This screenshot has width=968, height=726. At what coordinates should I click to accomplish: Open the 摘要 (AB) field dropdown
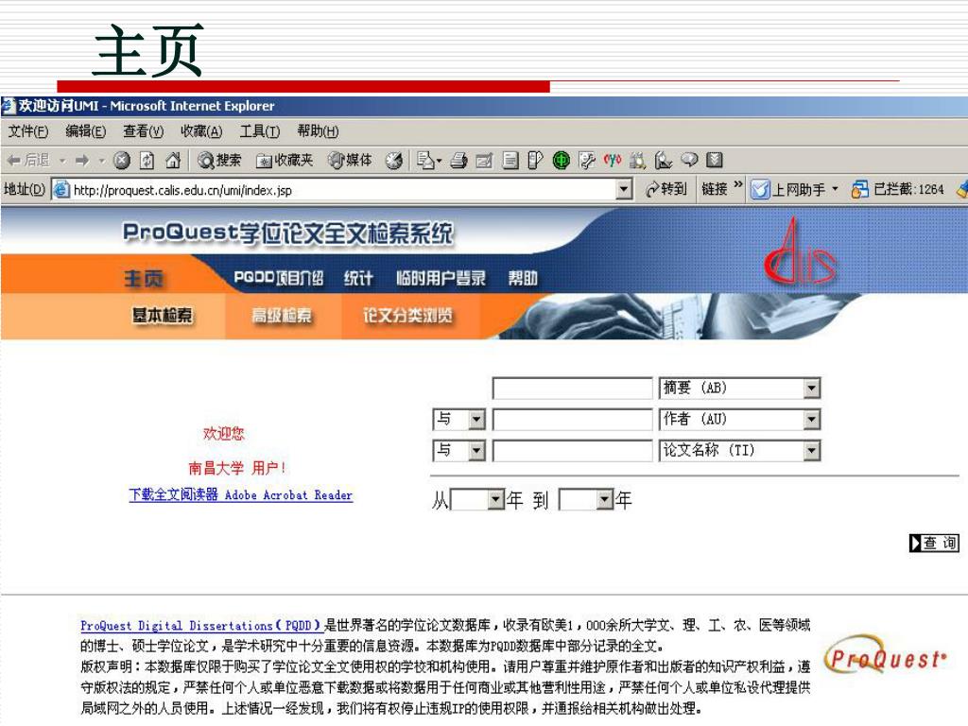pos(739,389)
